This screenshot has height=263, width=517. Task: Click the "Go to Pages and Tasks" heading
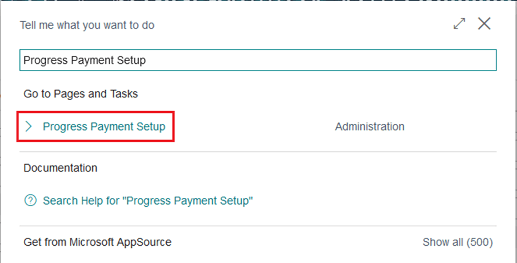81,94
